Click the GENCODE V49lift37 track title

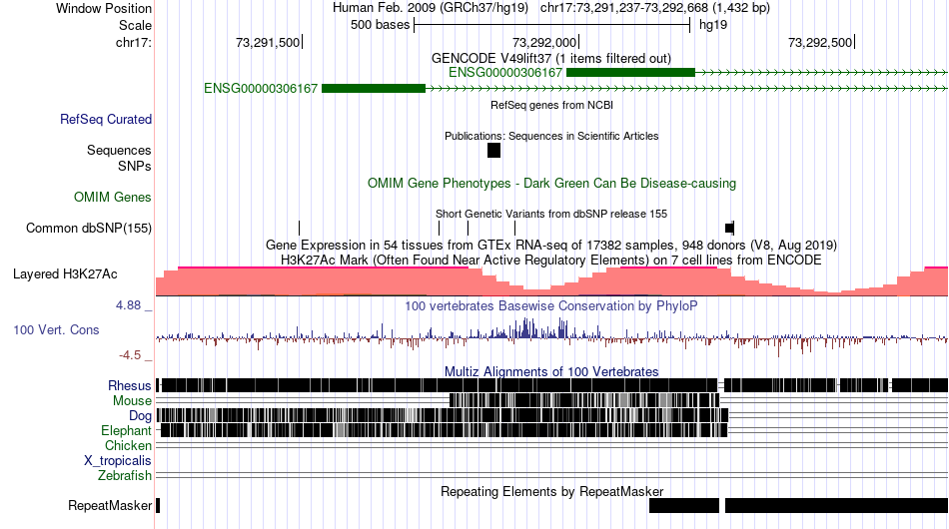click(551, 59)
